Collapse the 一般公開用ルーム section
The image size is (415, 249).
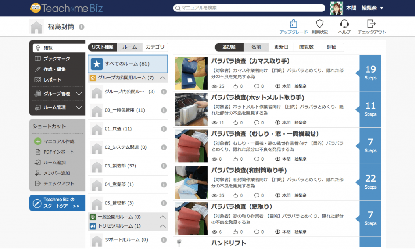point(163,217)
